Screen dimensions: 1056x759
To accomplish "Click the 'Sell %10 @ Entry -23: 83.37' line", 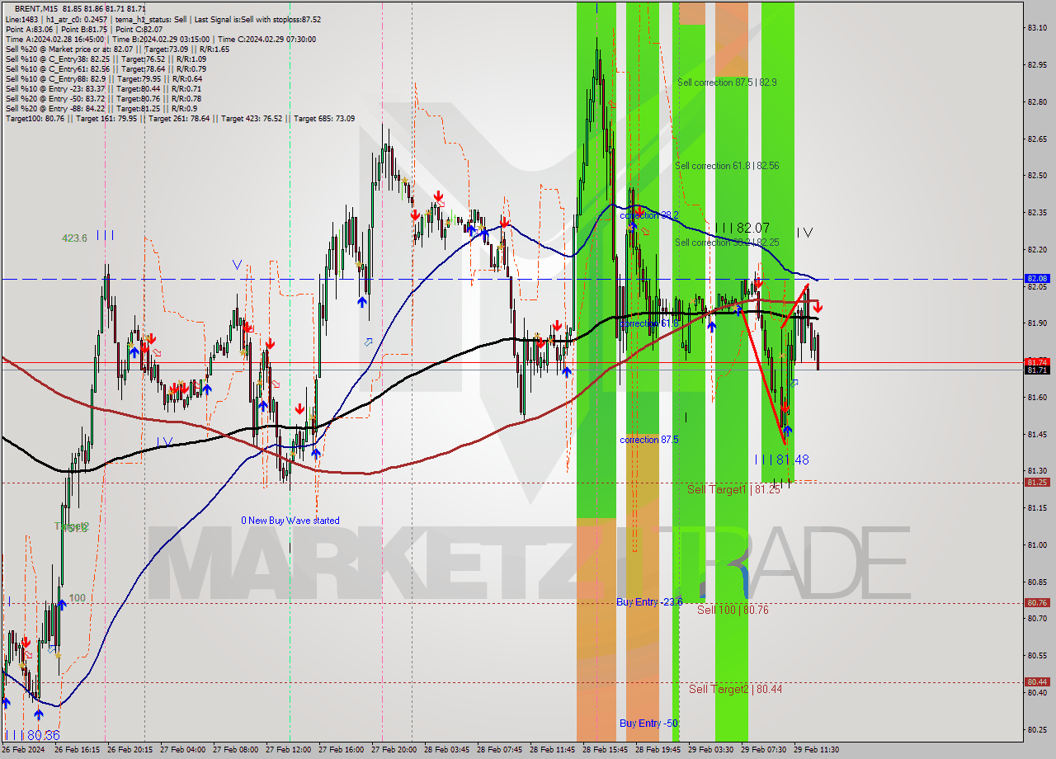I will (103, 88).
